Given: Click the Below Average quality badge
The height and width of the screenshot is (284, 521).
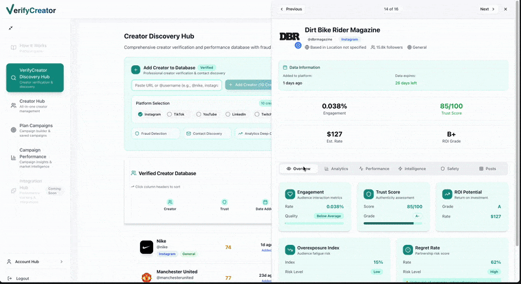Looking at the screenshot, I should [329, 216].
